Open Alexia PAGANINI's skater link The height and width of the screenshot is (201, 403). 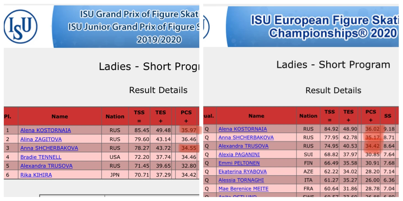pyautogui.click(x=239, y=154)
